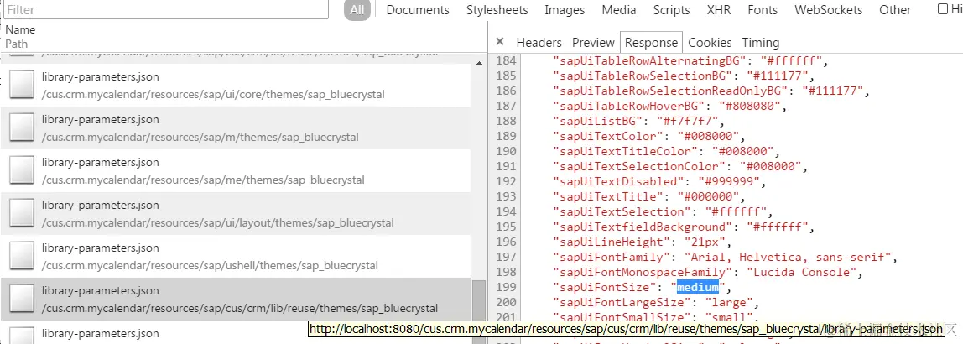
Task: Filter requests by XHR
Action: pos(719,10)
